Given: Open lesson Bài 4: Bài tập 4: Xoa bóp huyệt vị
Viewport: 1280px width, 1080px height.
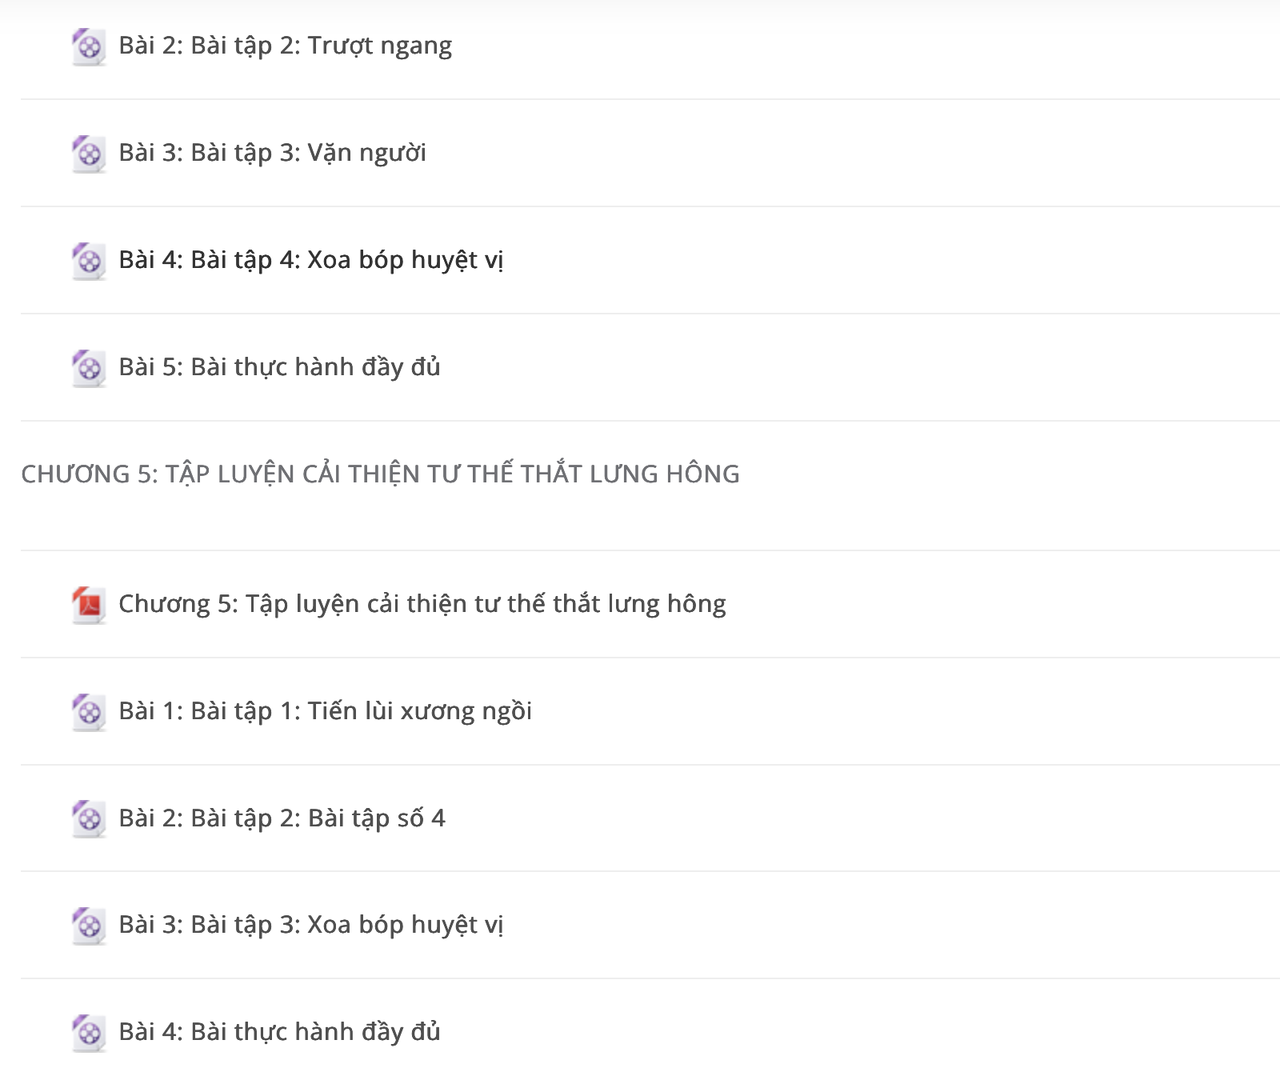Looking at the screenshot, I should (x=311, y=260).
